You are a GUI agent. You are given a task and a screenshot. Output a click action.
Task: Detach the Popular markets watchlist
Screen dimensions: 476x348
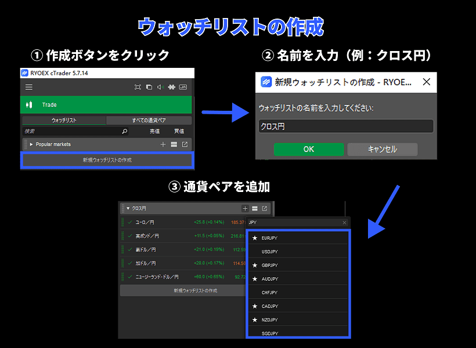point(185,144)
